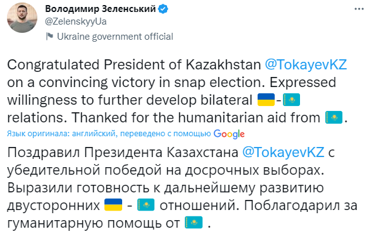
Task: Click Kazakhstan flag after 'помощь от'
Action: coord(194,222)
